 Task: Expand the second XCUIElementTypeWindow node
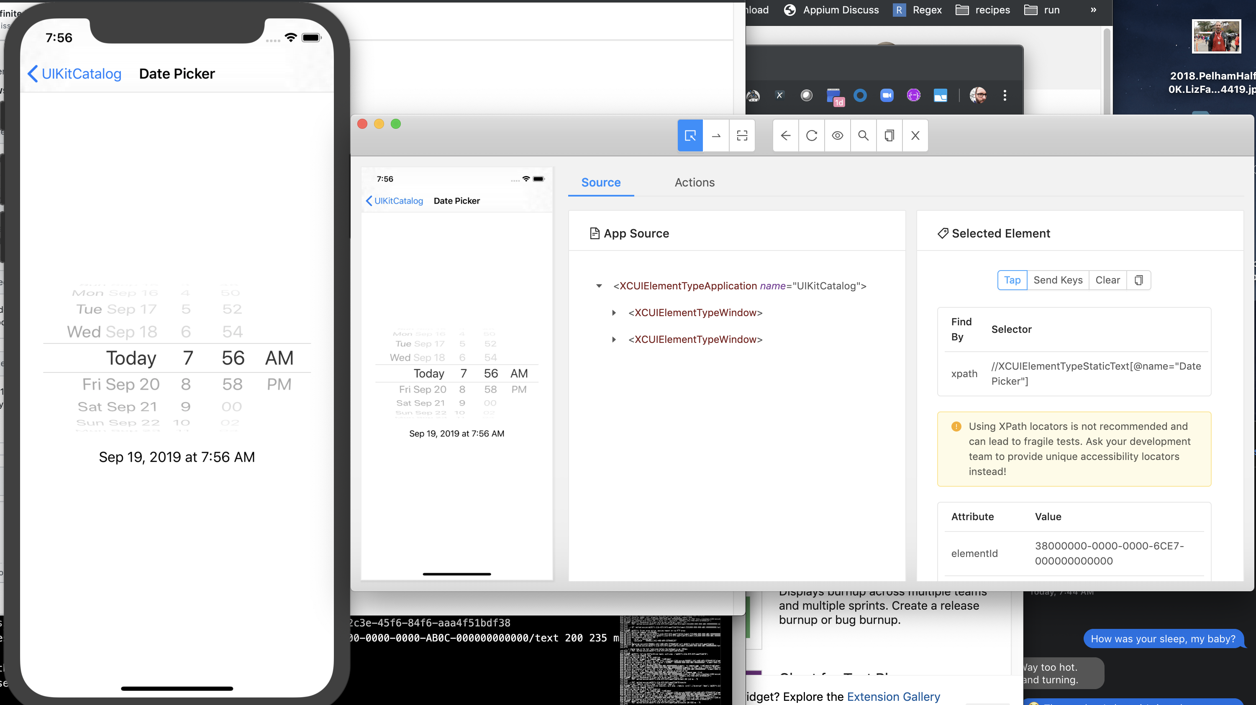(x=614, y=340)
